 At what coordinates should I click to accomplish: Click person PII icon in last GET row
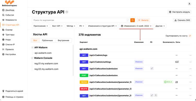[x=156, y=95]
